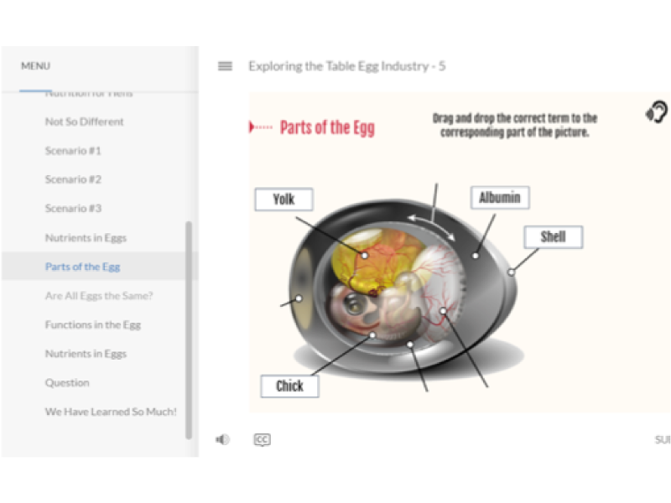Screen dimensions: 671x503
Task: Select the Albumin term box
Action: click(500, 198)
